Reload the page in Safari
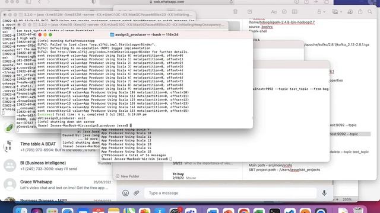Image resolution: width=380 pixels, height=213 pixels. coord(231,2)
